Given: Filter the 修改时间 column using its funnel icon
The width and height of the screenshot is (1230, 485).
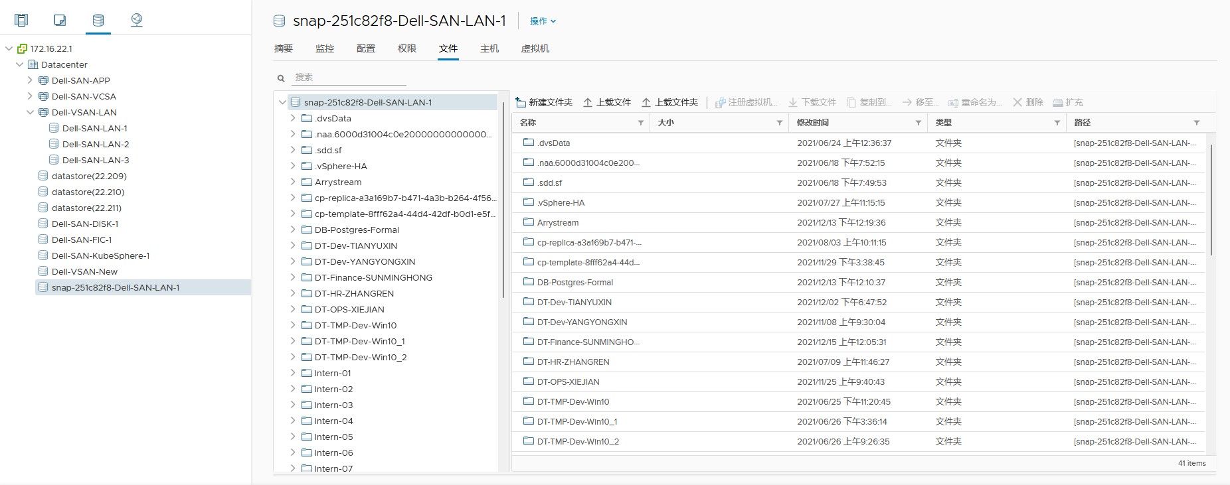Looking at the screenshot, I should point(918,123).
